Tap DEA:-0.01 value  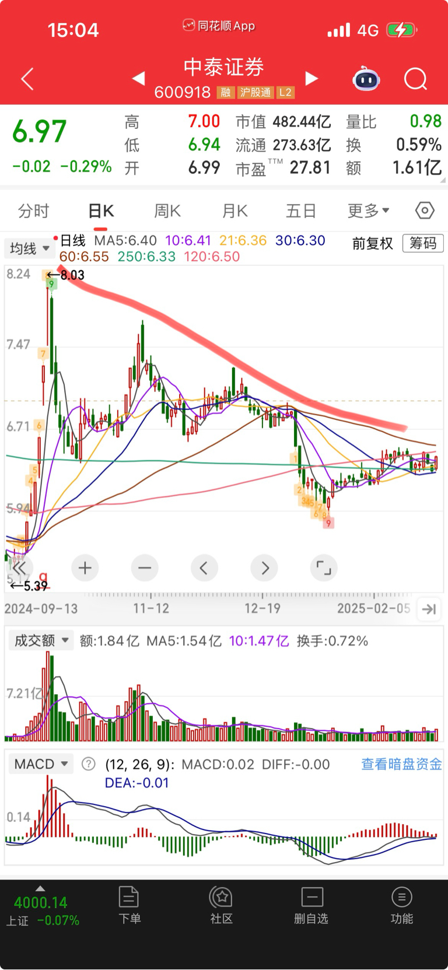137,783
